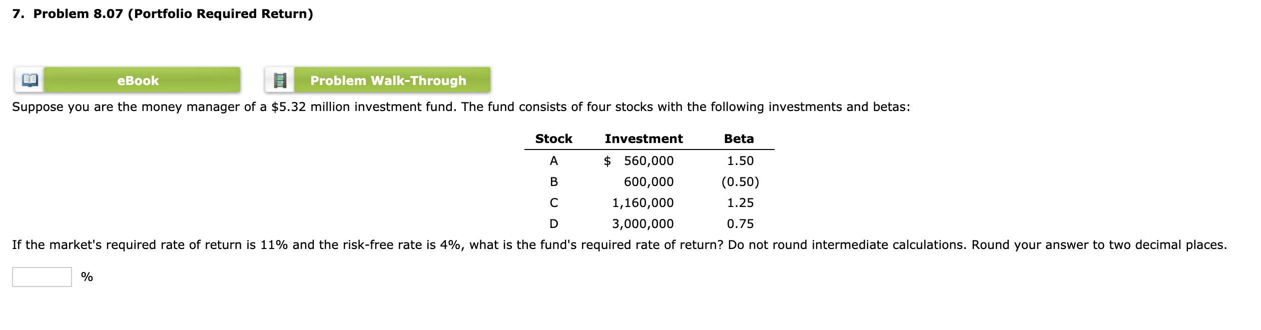Click the Stock column header
This screenshot has height=330, width=1261.
pyautogui.click(x=553, y=138)
